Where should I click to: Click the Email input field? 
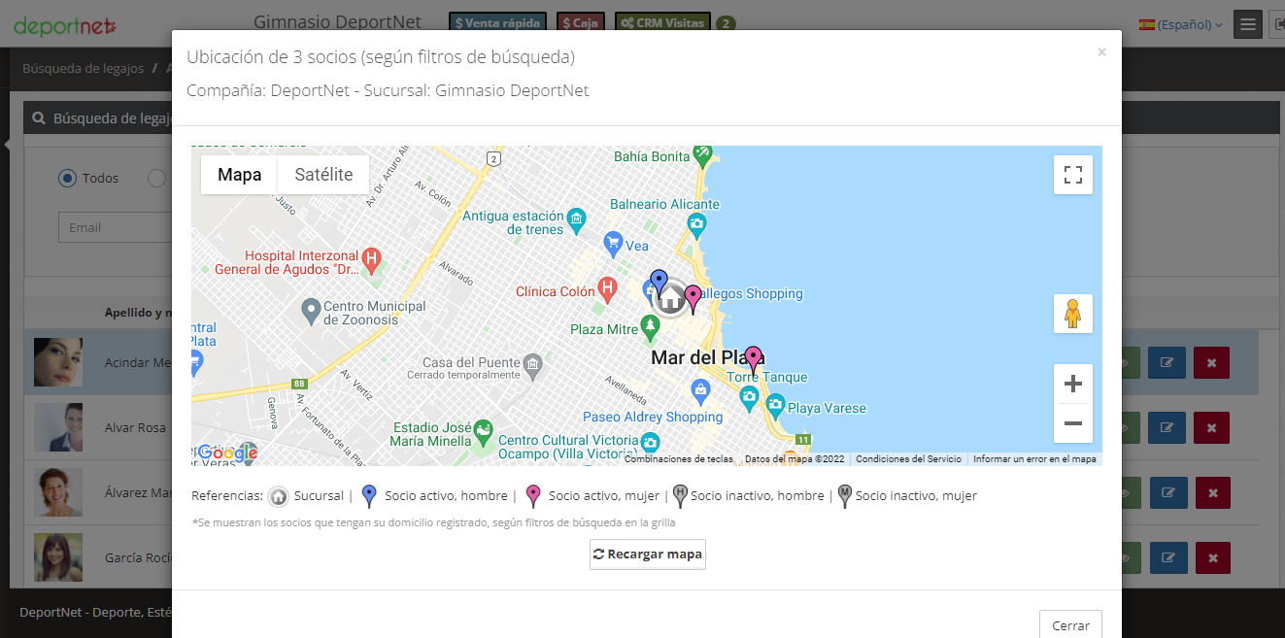point(115,227)
